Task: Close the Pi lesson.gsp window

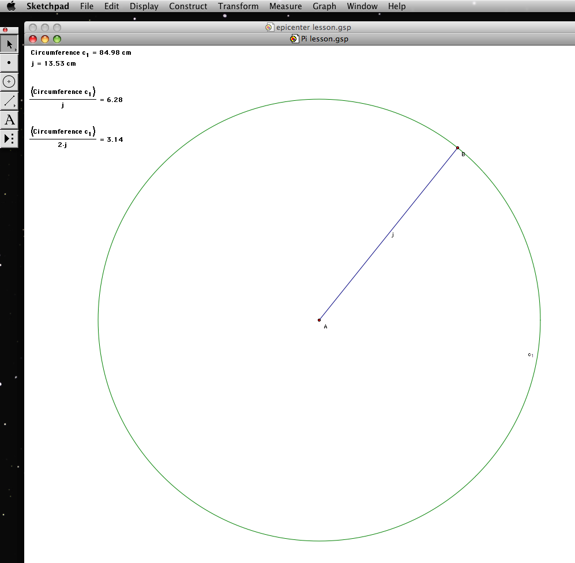Action: tap(33, 39)
